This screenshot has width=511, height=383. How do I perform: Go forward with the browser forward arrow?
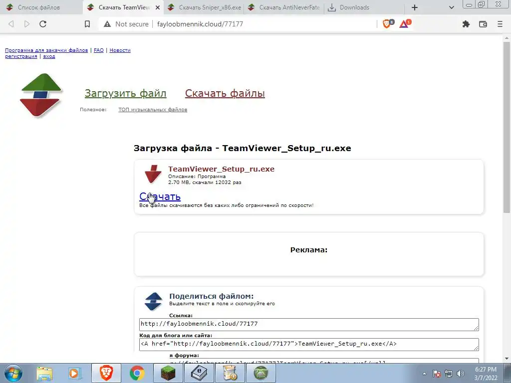click(x=27, y=24)
